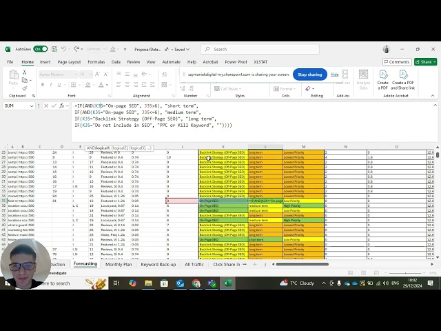441x331 pixels.
Task: Click the Wrap Text icon
Action: [x=165, y=74]
